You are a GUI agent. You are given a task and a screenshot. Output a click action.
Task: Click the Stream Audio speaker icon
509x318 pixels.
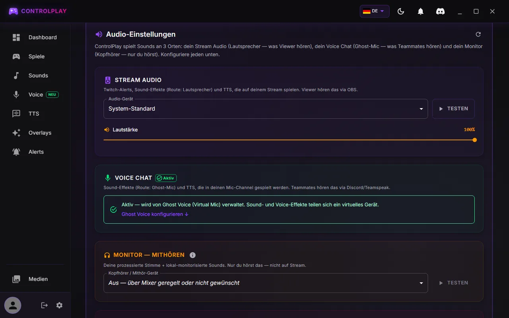pos(108,80)
